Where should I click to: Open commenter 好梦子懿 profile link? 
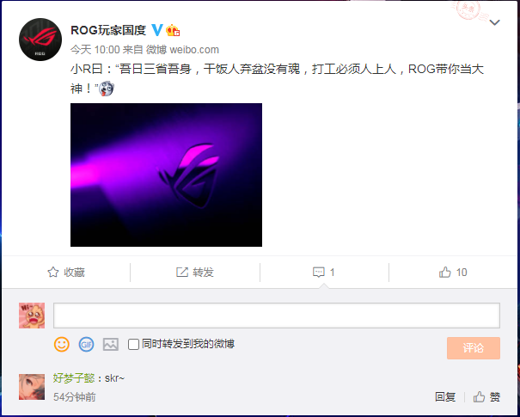[74, 378]
